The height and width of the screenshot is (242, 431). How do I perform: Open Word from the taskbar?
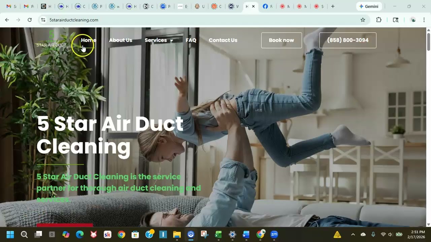pos(246,234)
